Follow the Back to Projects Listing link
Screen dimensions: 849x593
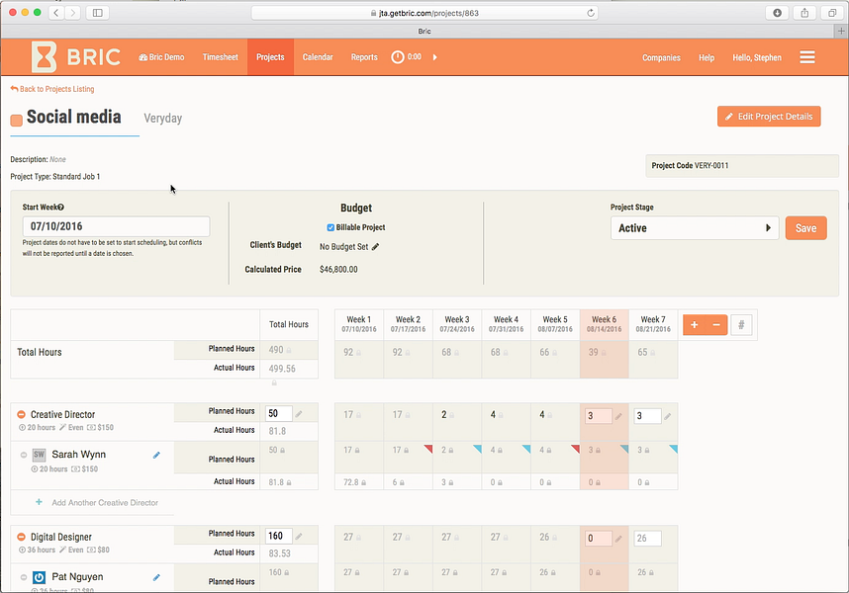[x=54, y=89]
